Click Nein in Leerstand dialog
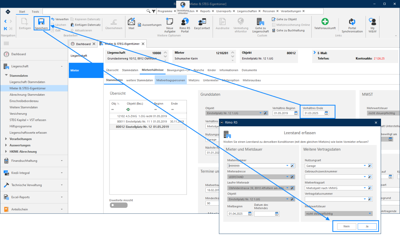Screen dimensions: 400x241 (x=346, y=226)
